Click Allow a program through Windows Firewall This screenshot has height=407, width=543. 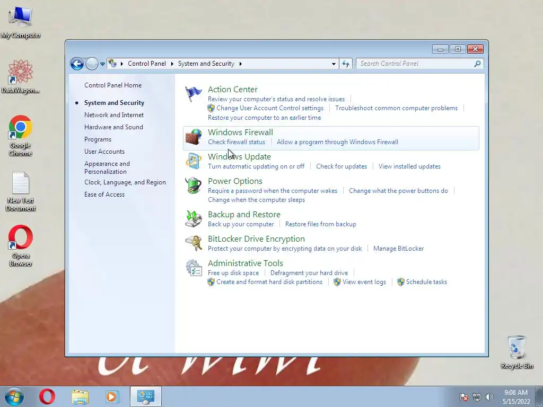click(337, 142)
